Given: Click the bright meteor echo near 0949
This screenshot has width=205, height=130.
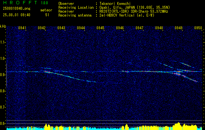Looking at the screenshot, I should pyautogui.click(x=178, y=74).
